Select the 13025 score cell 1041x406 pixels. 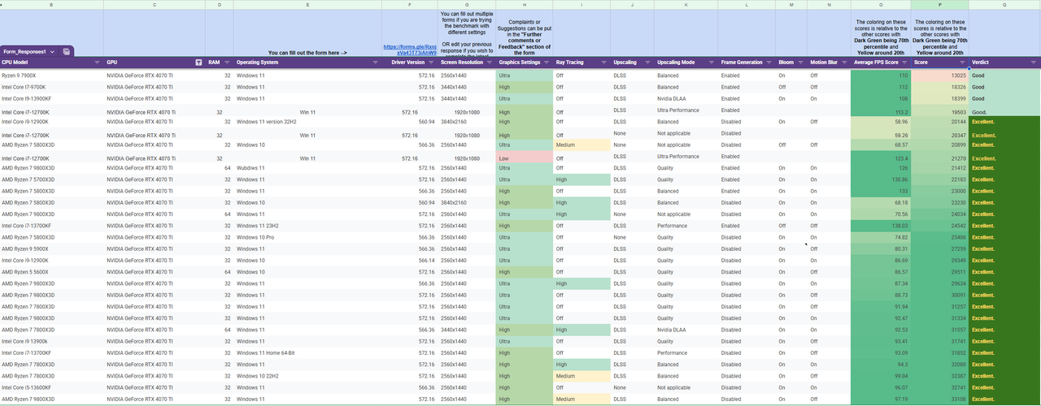[939, 76]
